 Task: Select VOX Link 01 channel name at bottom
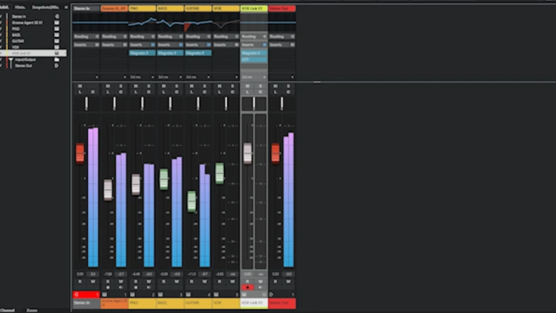coord(254,303)
